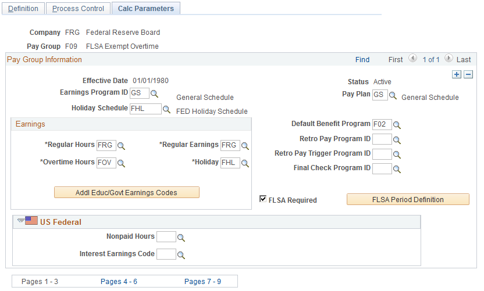The height and width of the screenshot is (291, 484).
Task: Open lookup for Final Check Program ID
Action: pos(397,169)
